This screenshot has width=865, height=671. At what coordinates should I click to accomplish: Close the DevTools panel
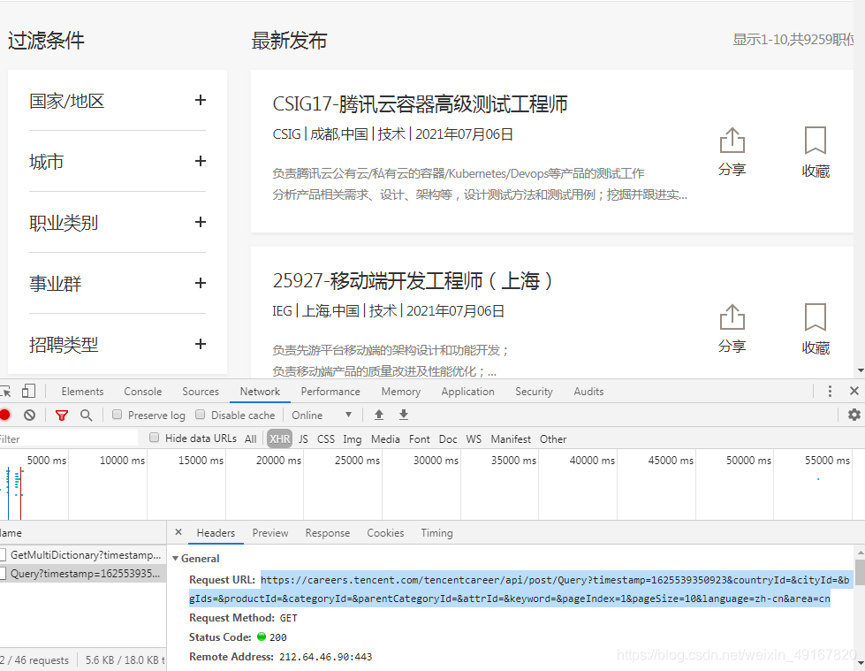tap(854, 391)
